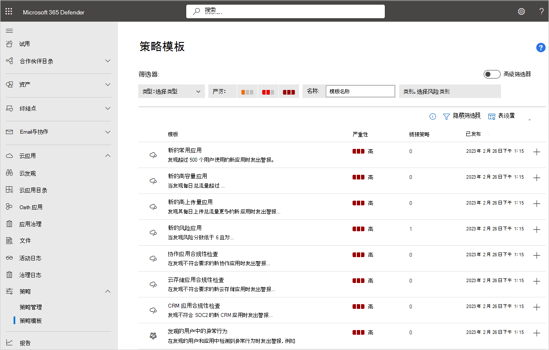Image resolution: width=549 pixels, height=350 pixels.
Task: Click the 活动日志 glasses icon
Action: pos(9,258)
